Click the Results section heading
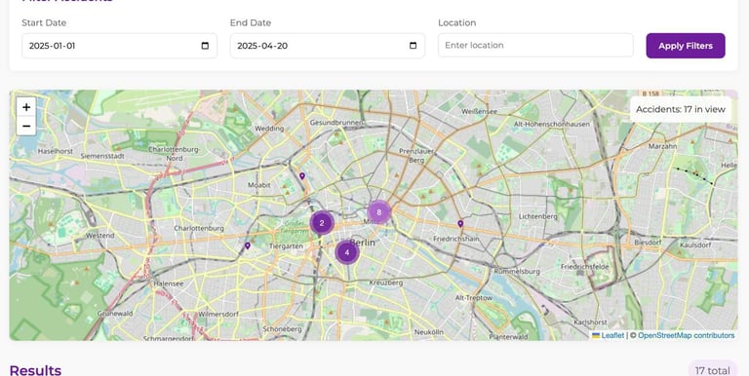The width and height of the screenshot is (749, 376). tap(35, 370)
